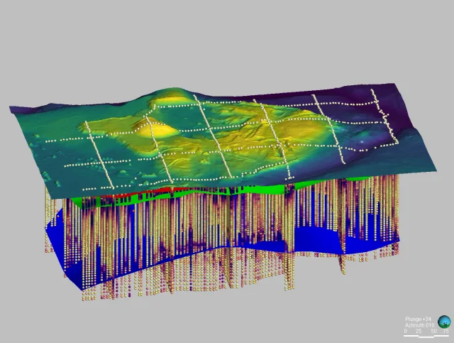Click the "Plunge +24" readout
Viewport: 454px width, 343px height.
pos(418,319)
